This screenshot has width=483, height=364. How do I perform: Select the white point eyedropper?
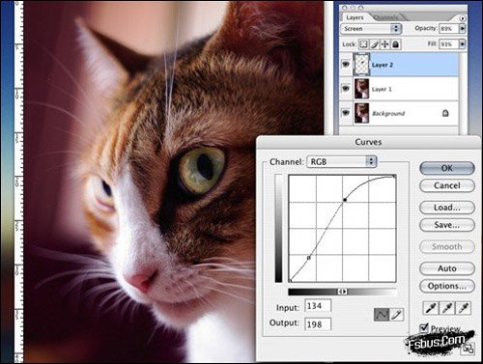click(463, 308)
